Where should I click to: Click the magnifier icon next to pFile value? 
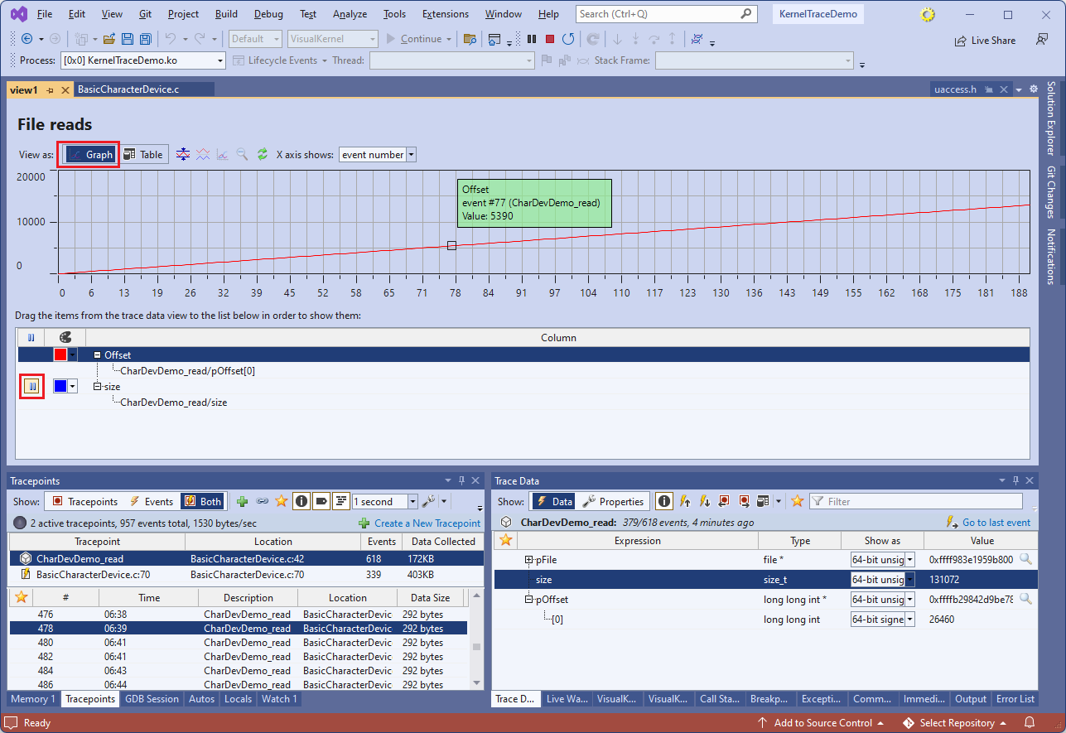click(1025, 560)
